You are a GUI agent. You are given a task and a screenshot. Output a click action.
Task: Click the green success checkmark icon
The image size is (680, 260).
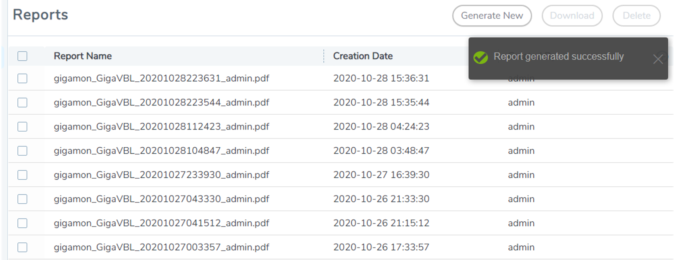(x=480, y=58)
